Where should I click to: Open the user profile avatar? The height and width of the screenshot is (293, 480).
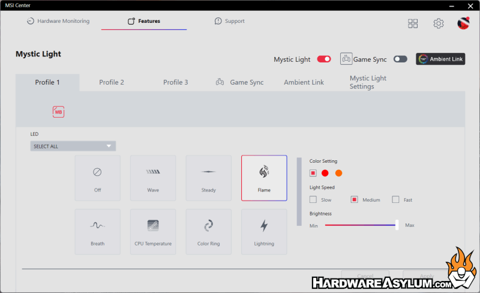(x=463, y=23)
